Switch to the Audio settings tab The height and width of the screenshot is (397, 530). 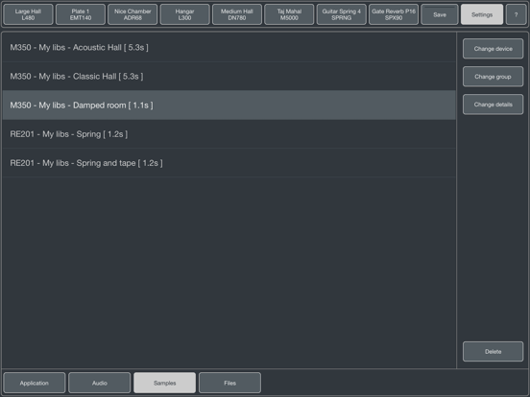(x=100, y=383)
